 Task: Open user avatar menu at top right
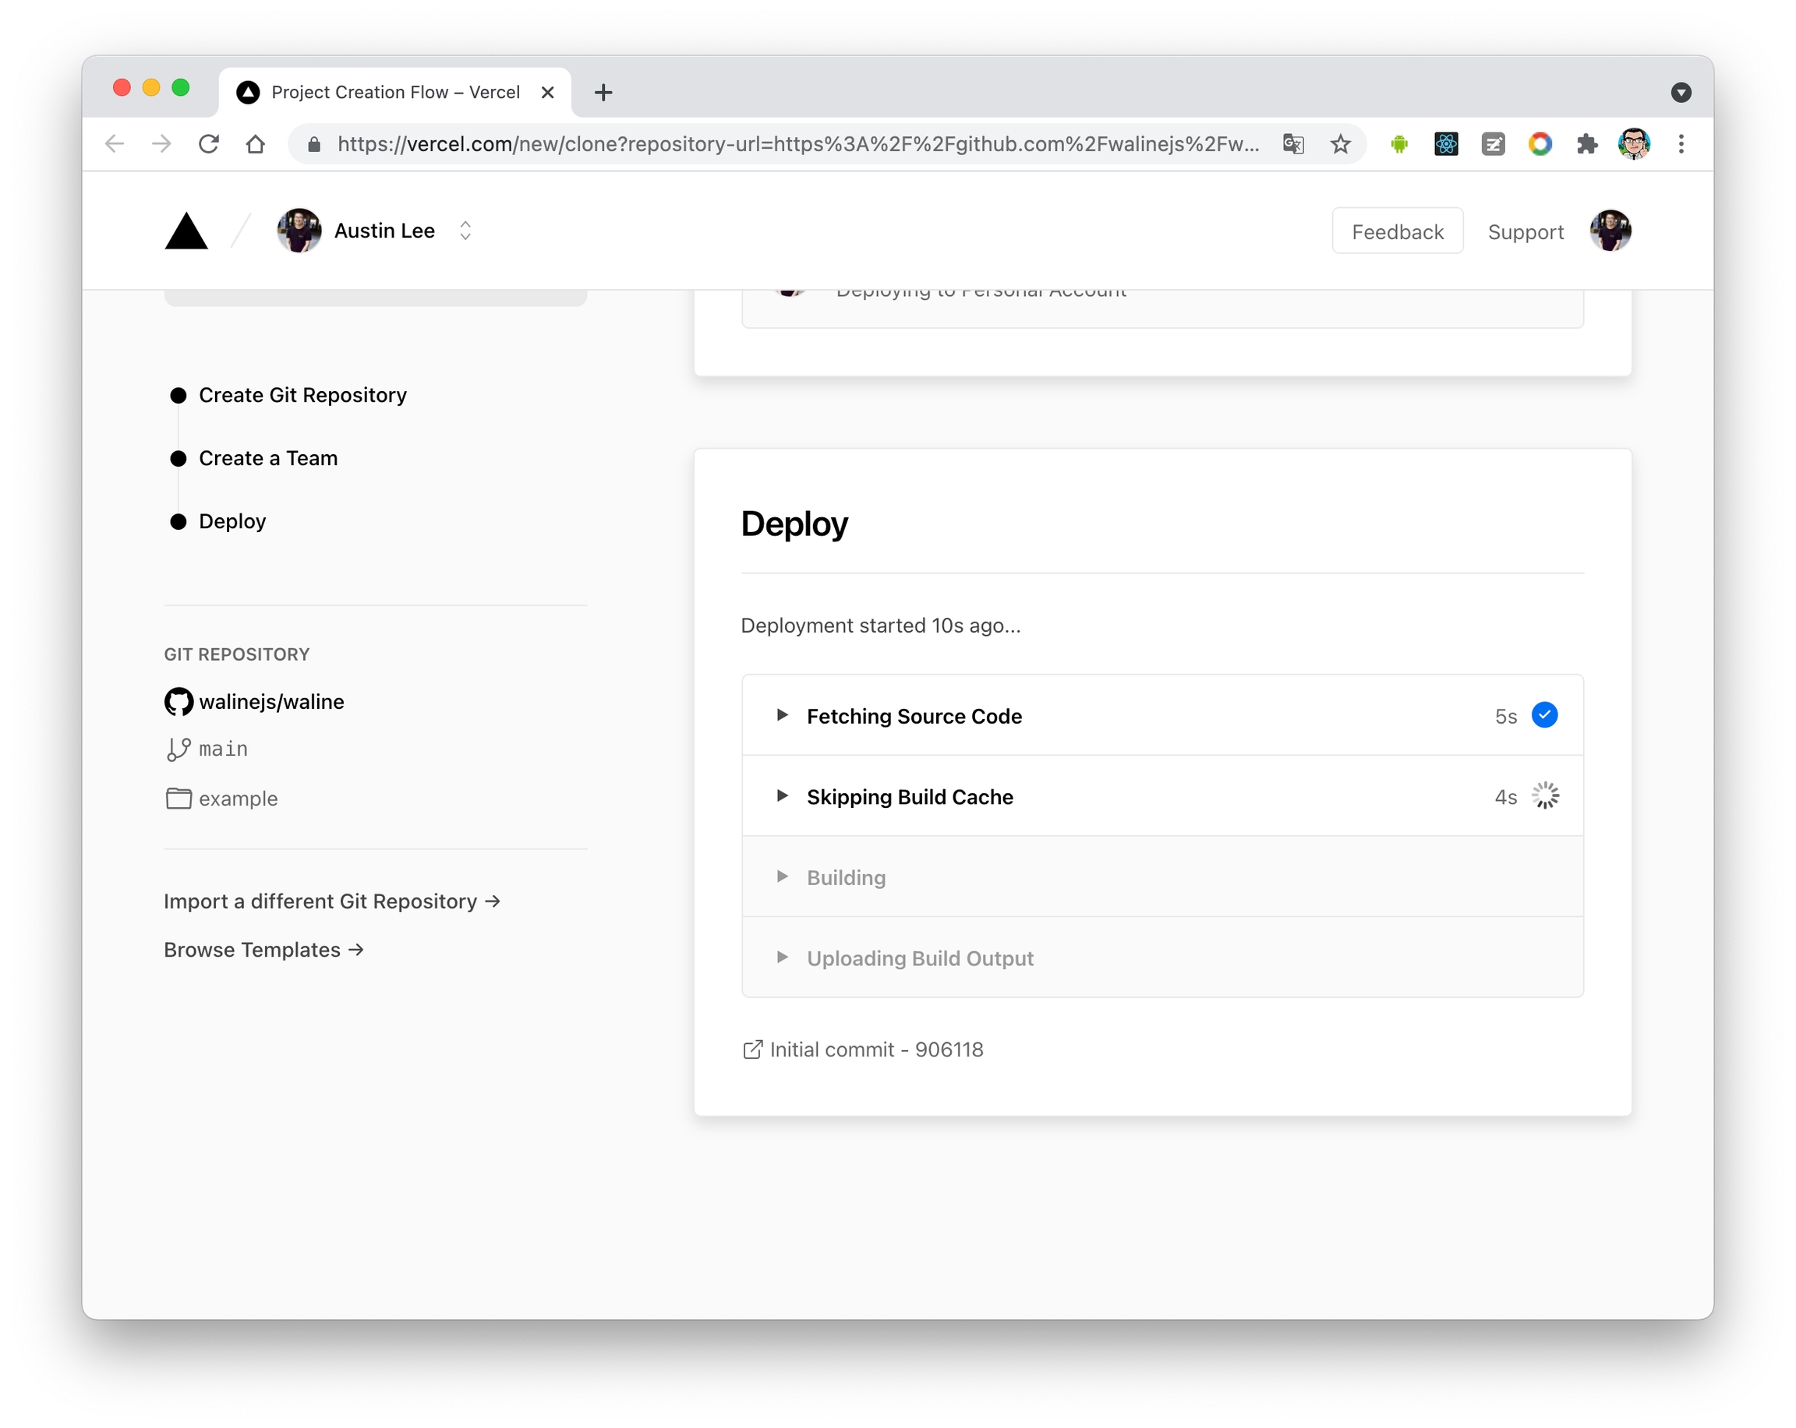coord(1610,231)
